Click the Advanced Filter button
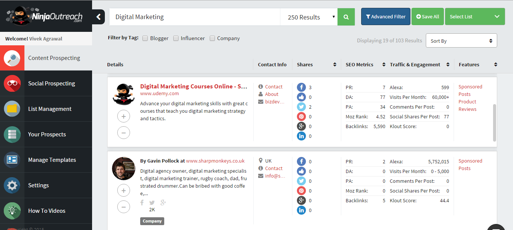Screen dimensions: 513x230 (x=386, y=16)
